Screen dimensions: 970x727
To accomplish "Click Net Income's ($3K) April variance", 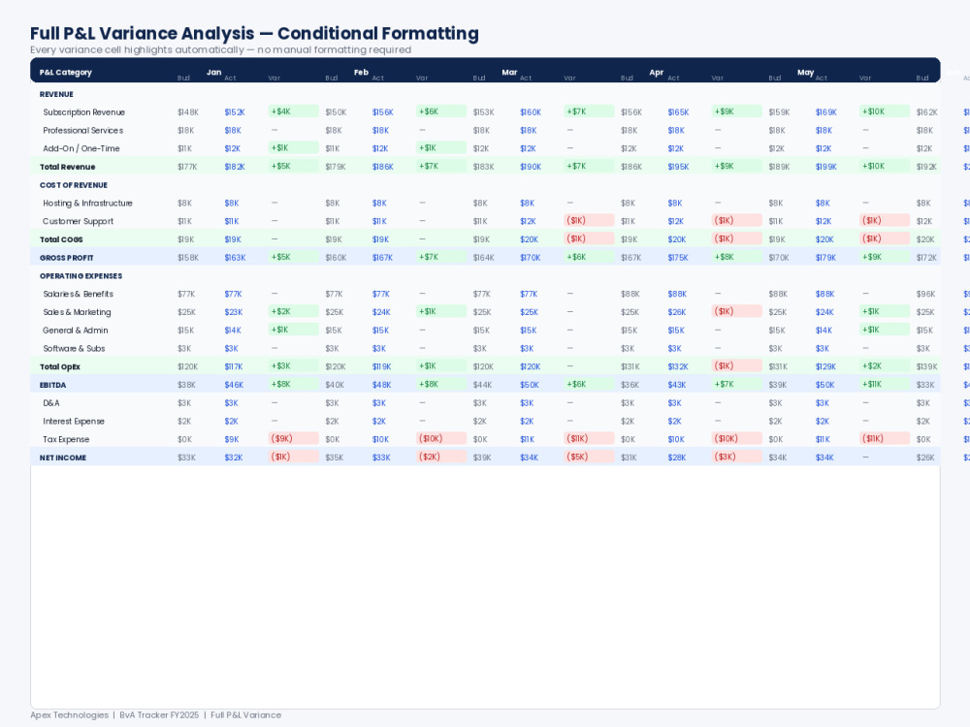I will [x=737, y=457].
